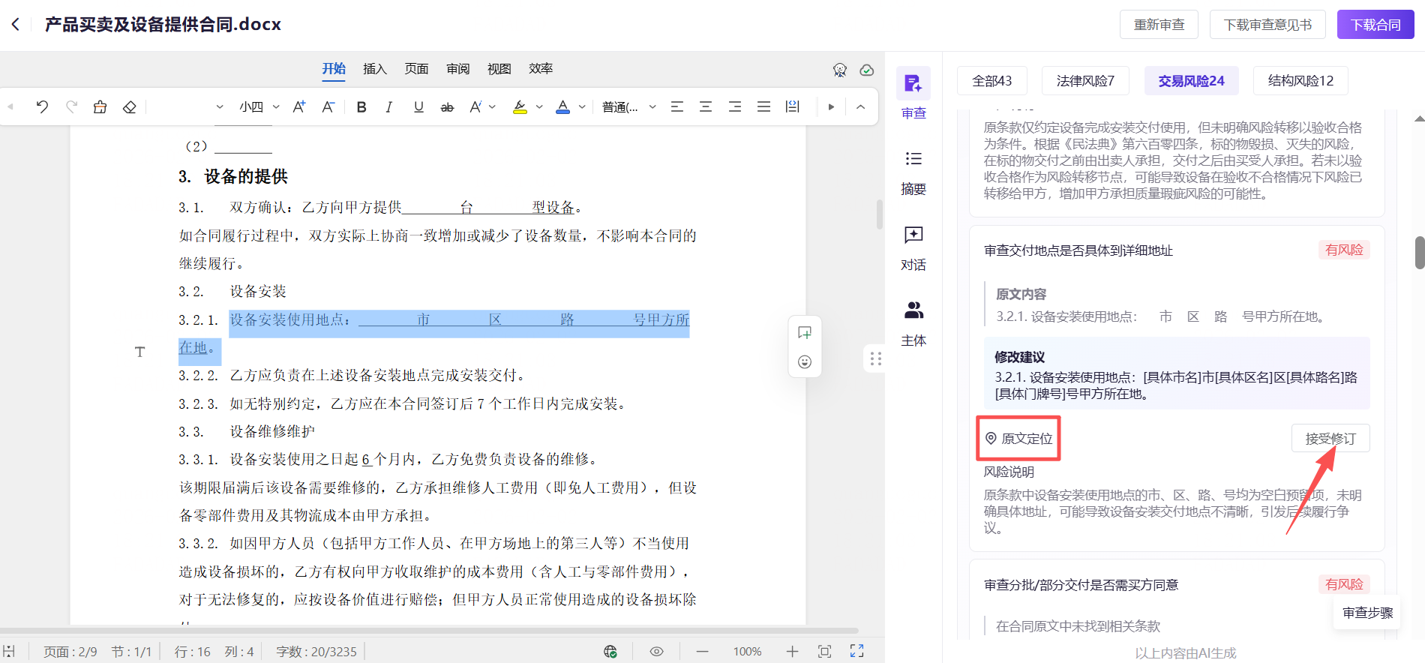The width and height of the screenshot is (1425, 663).
Task: Accept the revision with 接受修订
Action: click(x=1330, y=439)
